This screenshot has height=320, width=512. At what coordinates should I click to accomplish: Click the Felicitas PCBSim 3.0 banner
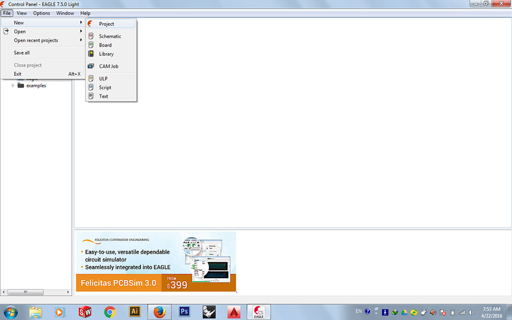pos(156,262)
